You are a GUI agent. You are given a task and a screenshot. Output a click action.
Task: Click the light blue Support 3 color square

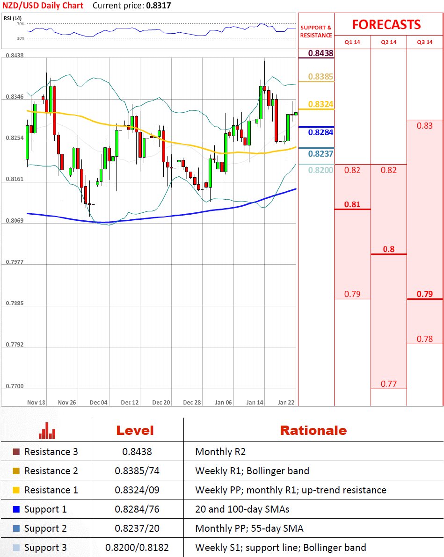click(x=16, y=548)
